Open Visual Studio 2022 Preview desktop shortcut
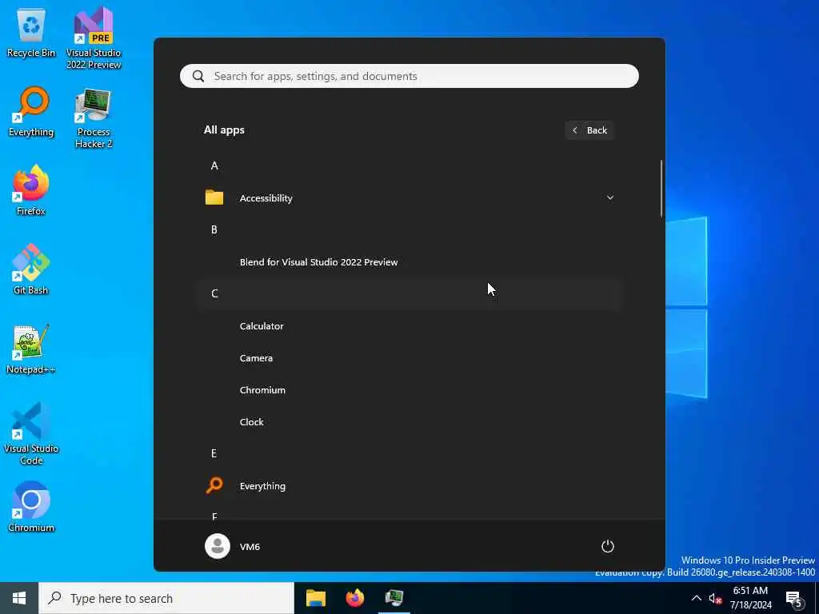The width and height of the screenshot is (819, 614). 94,38
